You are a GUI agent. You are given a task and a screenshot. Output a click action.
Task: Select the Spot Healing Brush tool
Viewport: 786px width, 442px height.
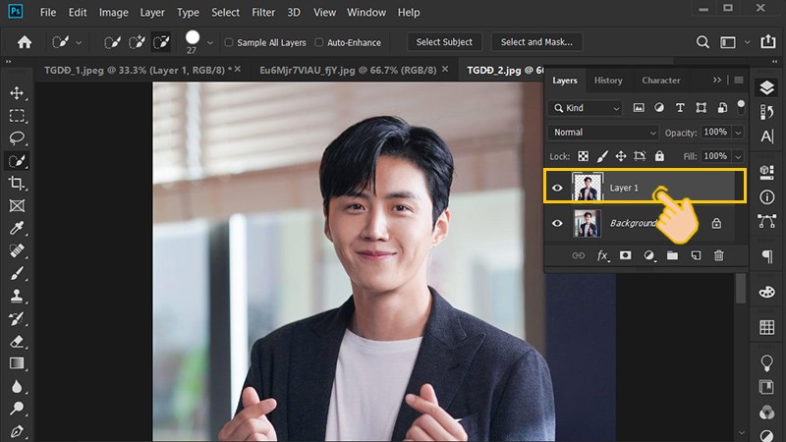click(17, 250)
